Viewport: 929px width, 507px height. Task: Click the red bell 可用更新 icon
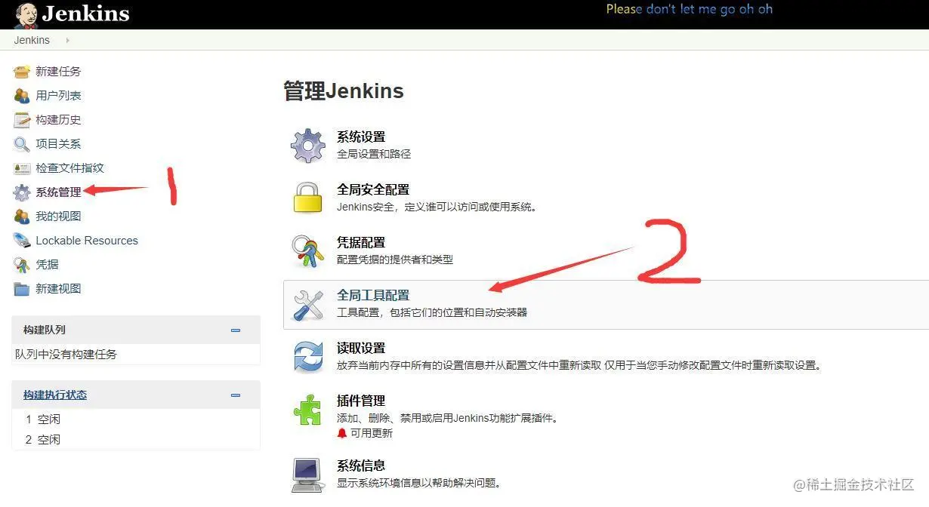[342, 433]
